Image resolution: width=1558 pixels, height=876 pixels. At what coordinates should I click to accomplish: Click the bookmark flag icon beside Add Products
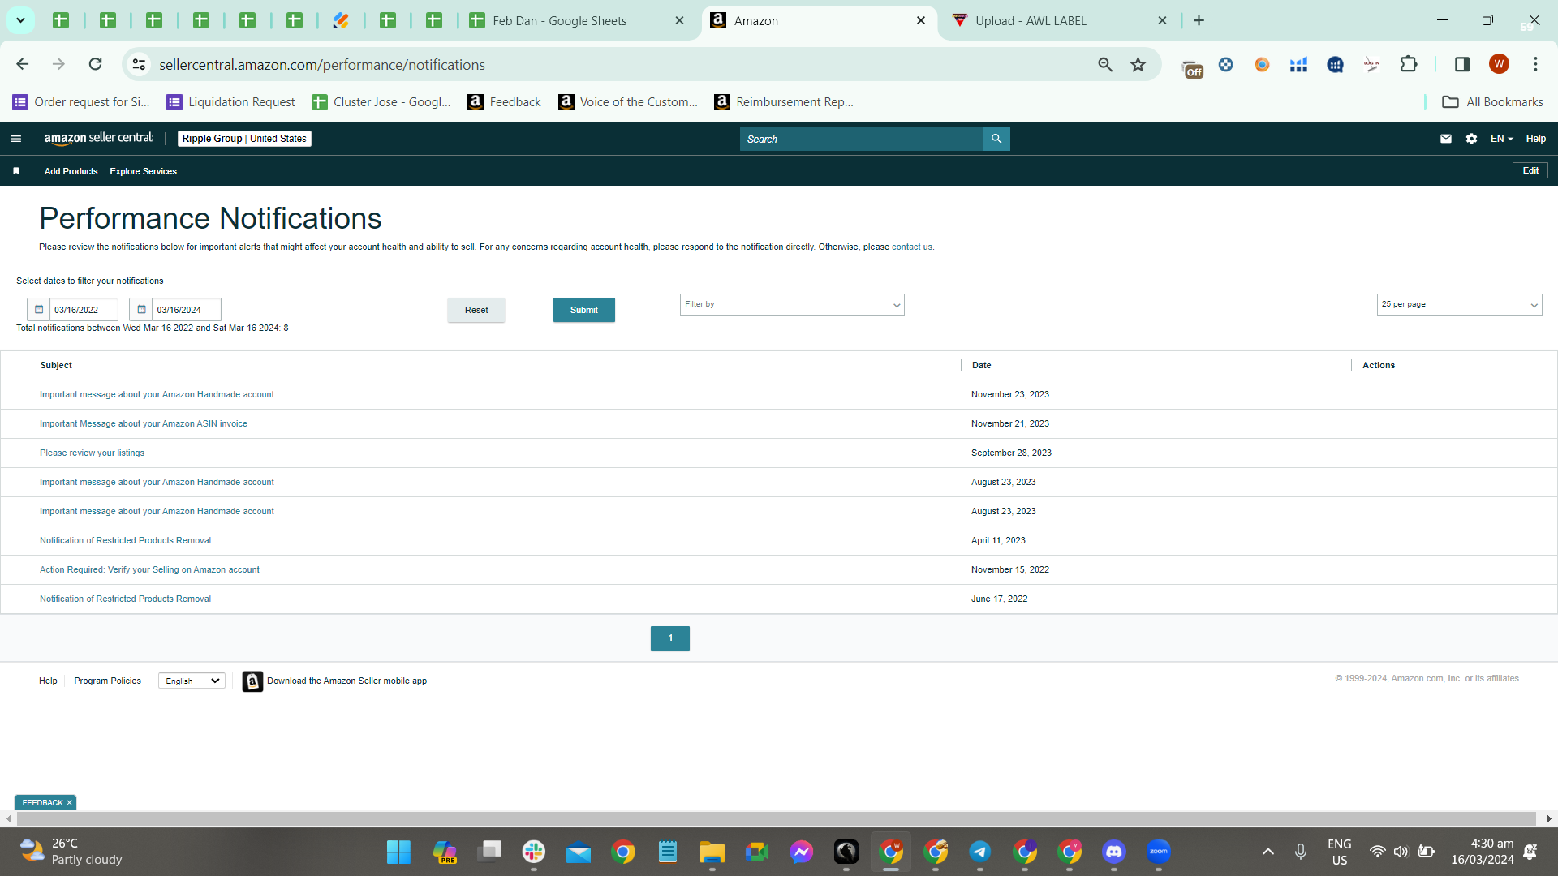pos(16,171)
